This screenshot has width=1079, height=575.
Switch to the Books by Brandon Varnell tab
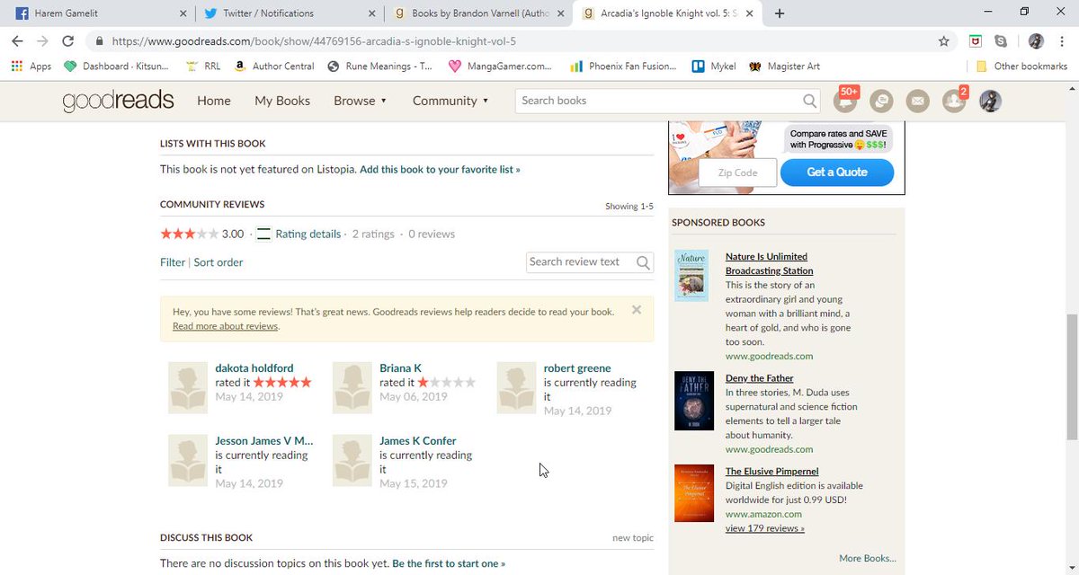point(480,13)
